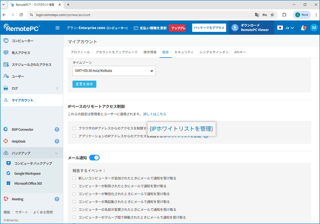Click the スケジュールされたアクセス calendar icon

click(x=6, y=64)
